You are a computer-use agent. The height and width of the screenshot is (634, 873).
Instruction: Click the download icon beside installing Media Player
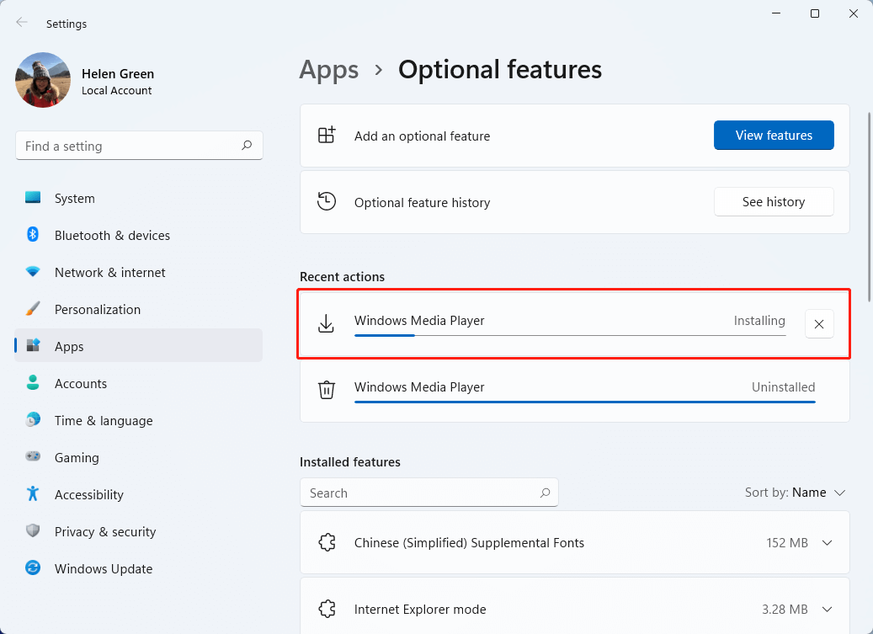pos(327,323)
